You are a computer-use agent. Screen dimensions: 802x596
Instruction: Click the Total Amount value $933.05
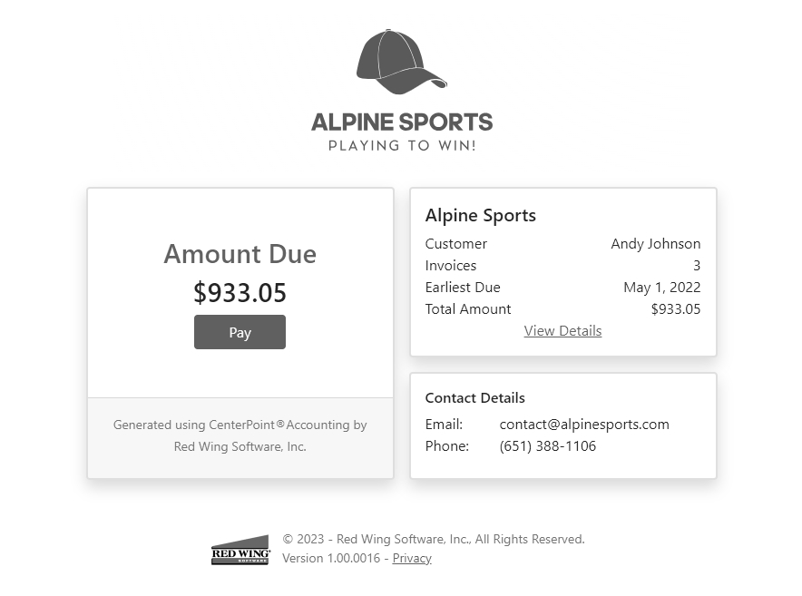[676, 309]
